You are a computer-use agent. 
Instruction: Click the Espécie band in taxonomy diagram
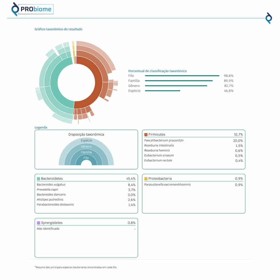(86, 141)
